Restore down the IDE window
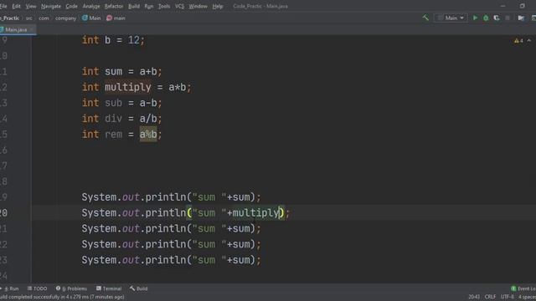The width and height of the screenshot is (536, 301). [523, 6]
